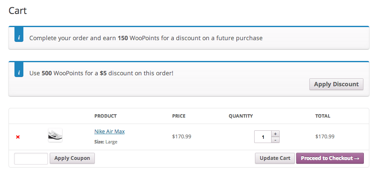Viewport: 377px width, 179px height.
Task: Click the Size: Large variation text
Action: click(x=106, y=142)
